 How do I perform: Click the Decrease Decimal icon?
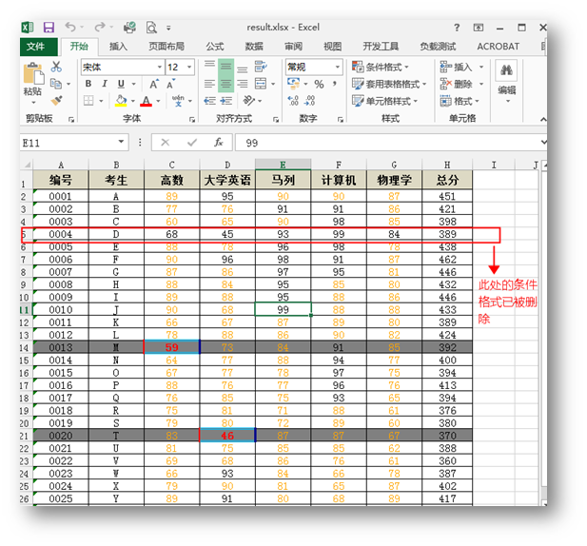pyautogui.click(x=309, y=100)
